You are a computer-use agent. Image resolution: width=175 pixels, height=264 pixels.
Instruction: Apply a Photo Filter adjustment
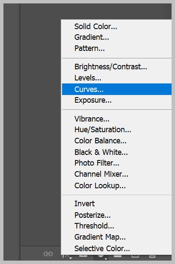[x=116, y=163]
